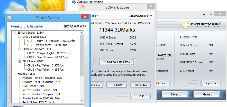Select CPU1 - Red Valley row

(x=46, y=65)
